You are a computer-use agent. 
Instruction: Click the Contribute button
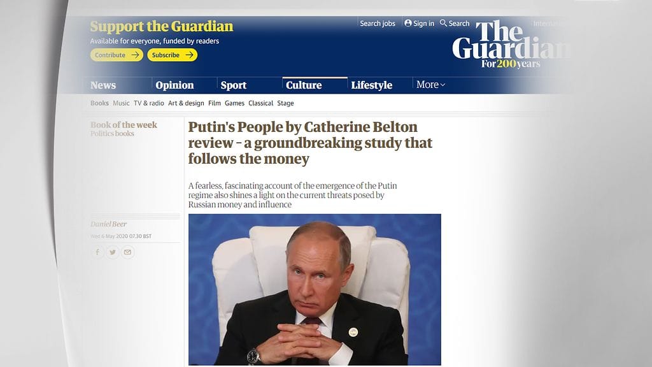tap(117, 55)
